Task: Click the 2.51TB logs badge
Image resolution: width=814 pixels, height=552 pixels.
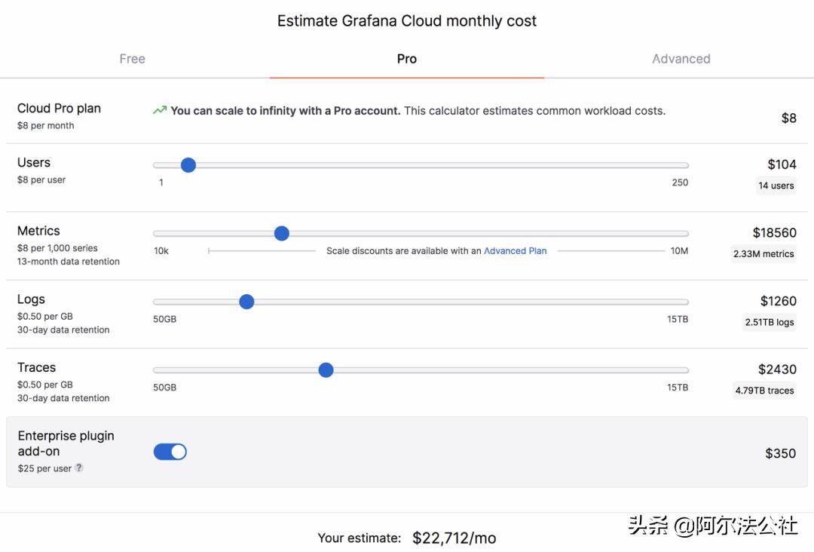Action: point(769,322)
